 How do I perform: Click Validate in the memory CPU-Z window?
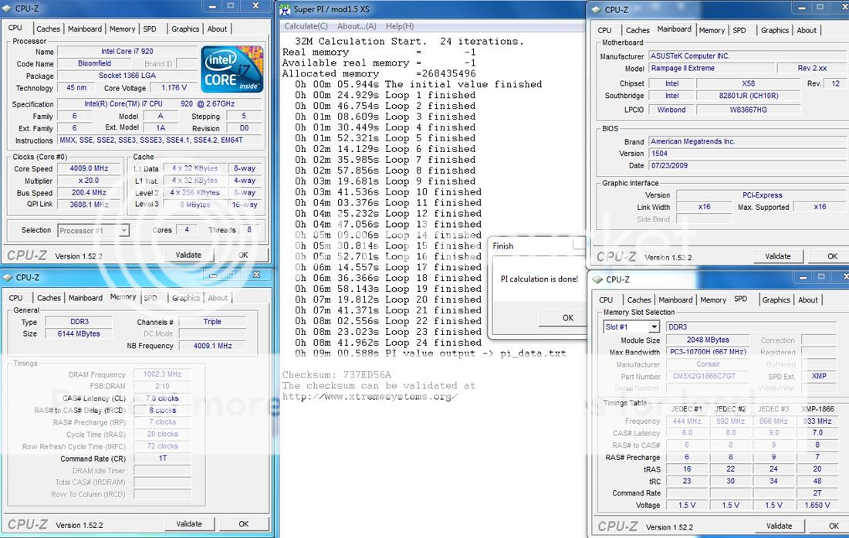[x=189, y=524]
